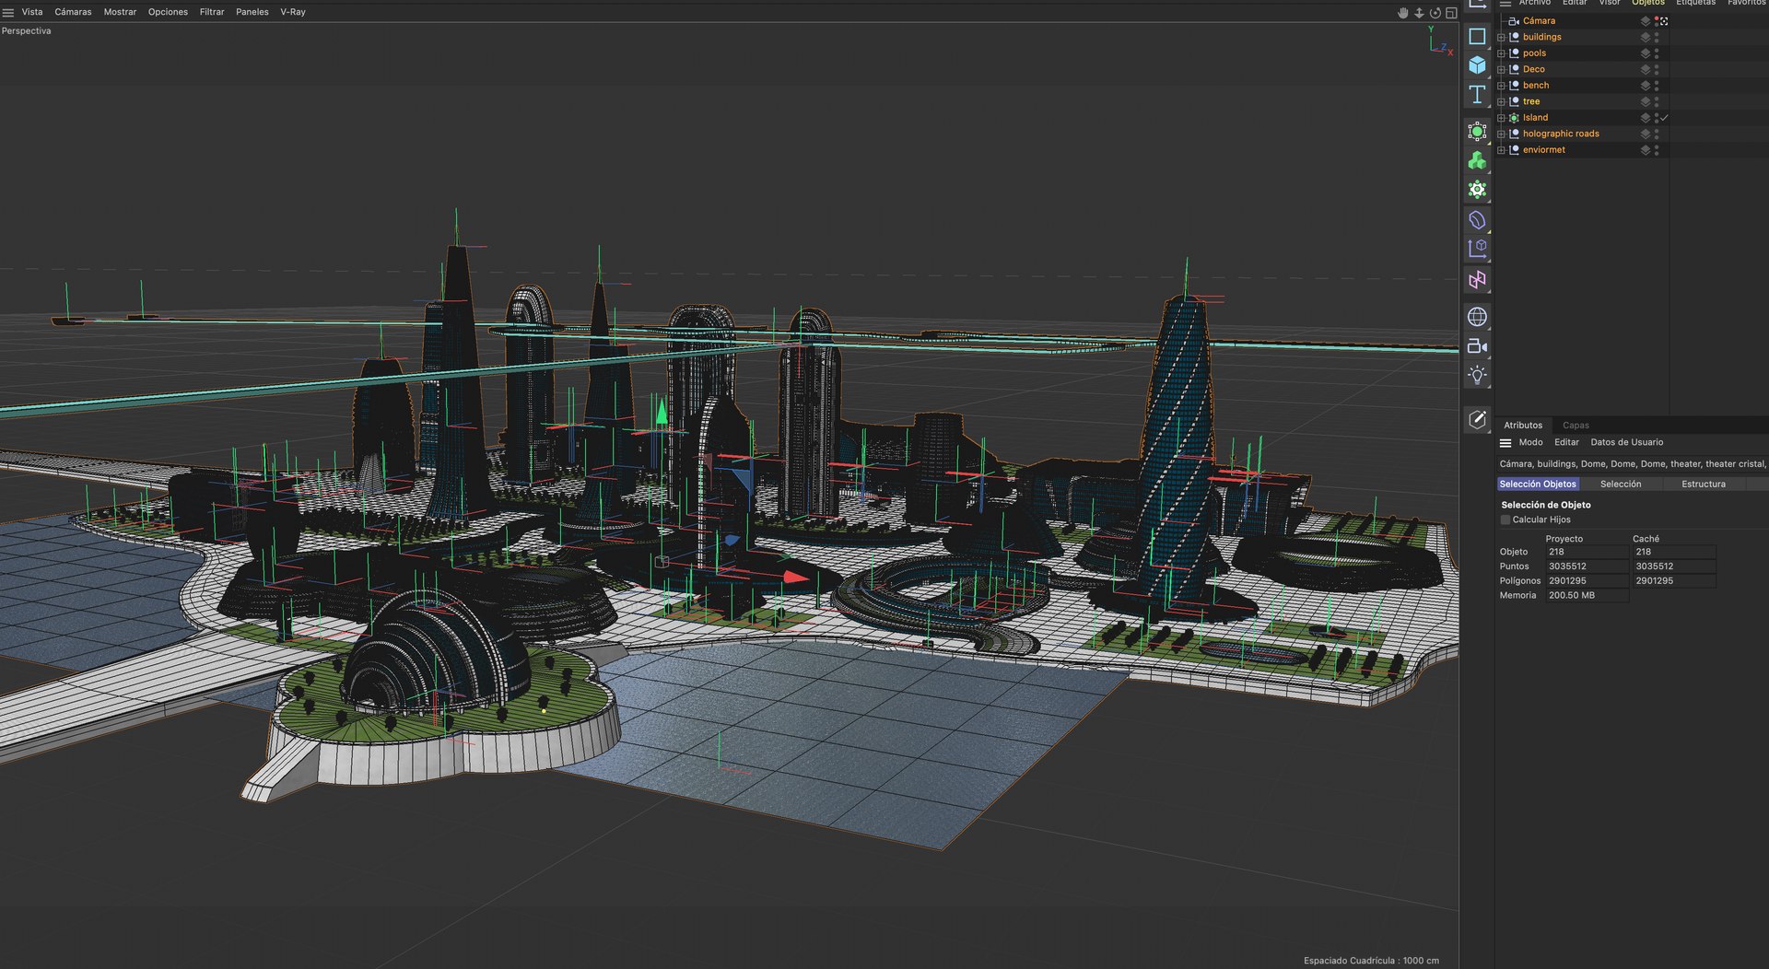Viewport: 1769px width, 969px height.
Task: Toggle visibility dots for pools object
Action: [x=1657, y=53]
